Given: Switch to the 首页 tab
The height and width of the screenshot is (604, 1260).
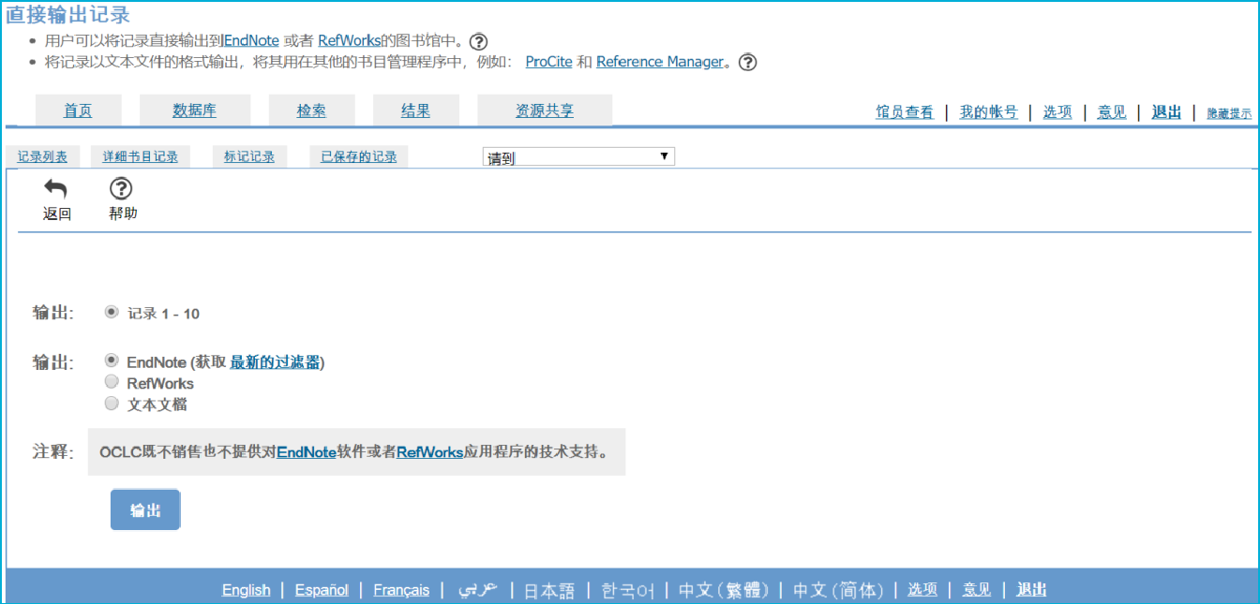Looking at the screenshot, I should point(78,110).
